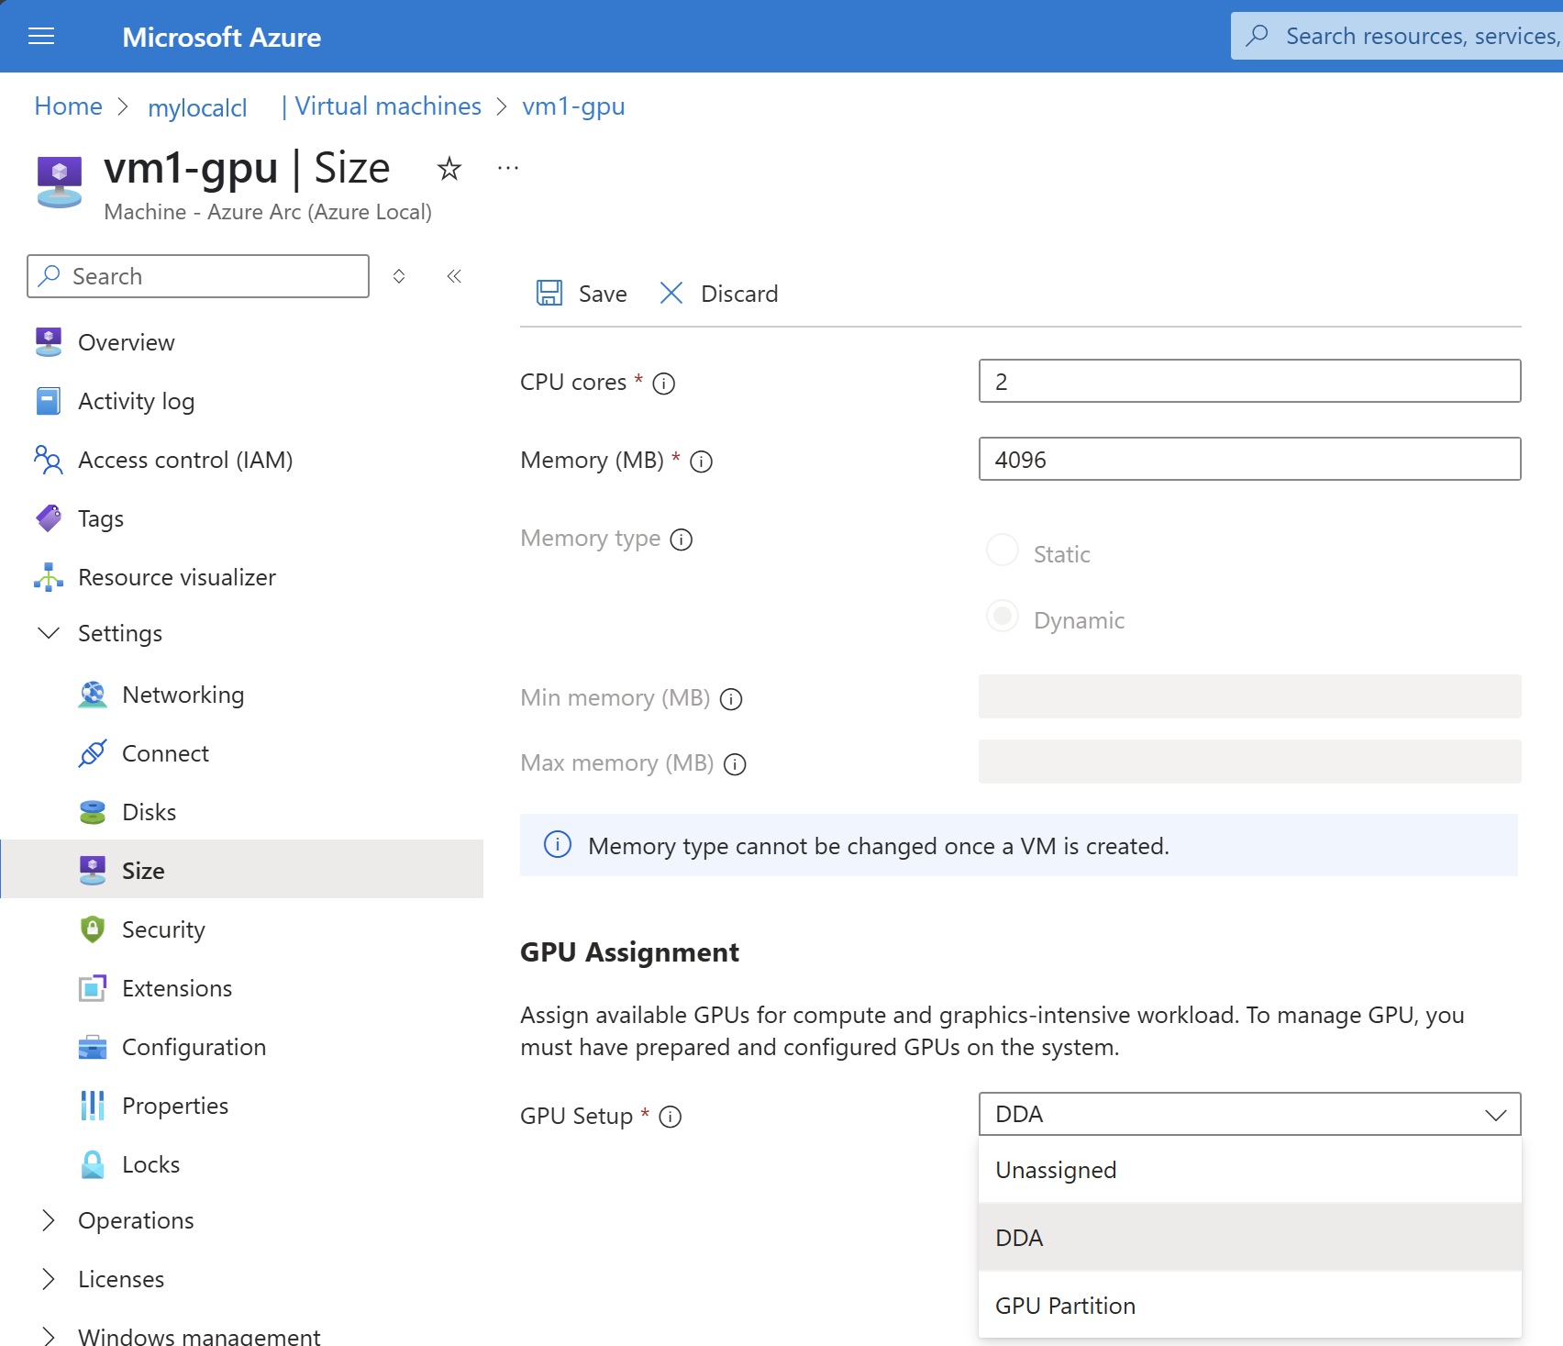
Task: Open Virtual machines breadcrumb link
Action: click(x=387, y=106)
